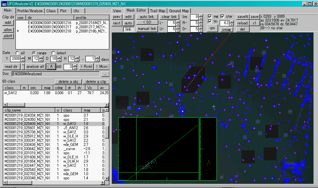This screenshot has height=188, width=318.
Task: Click the '> Rxml' export button
Action: point(86,67)
